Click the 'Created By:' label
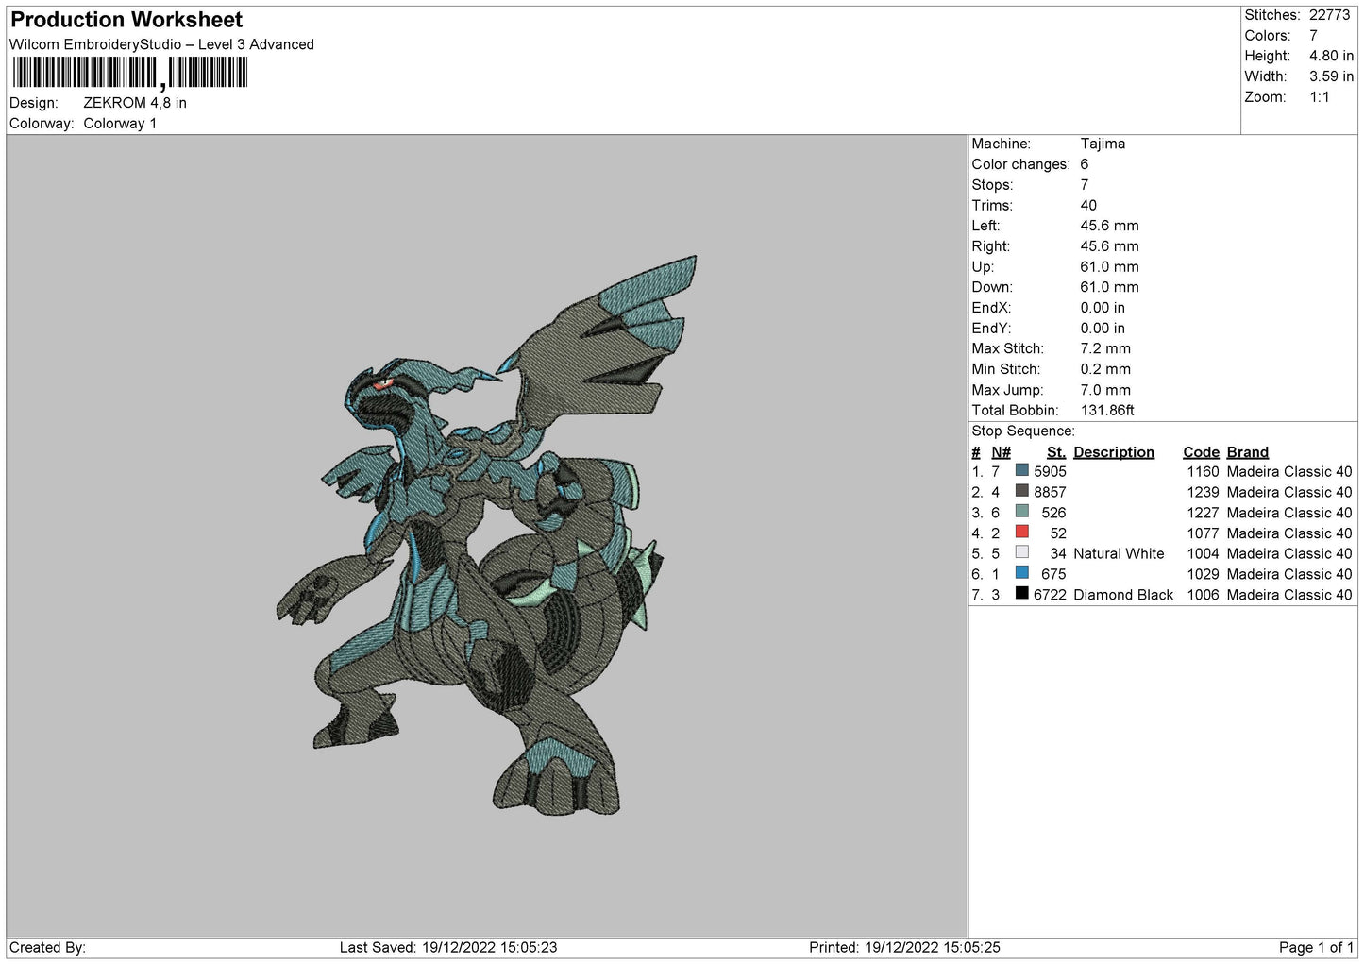 [47, 947]
